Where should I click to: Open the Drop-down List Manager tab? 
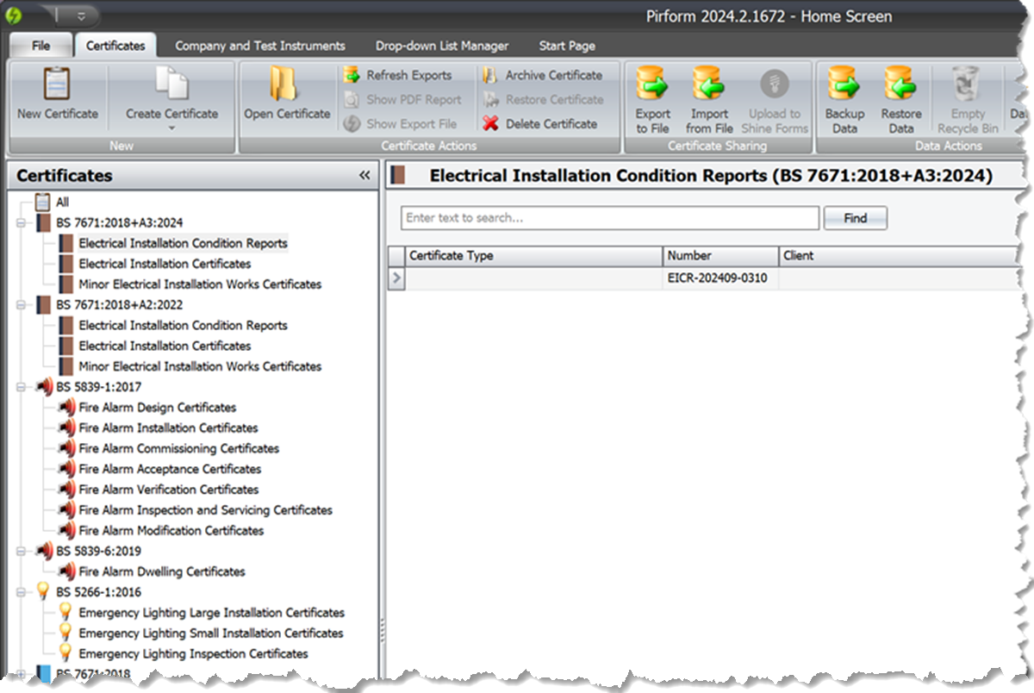(441, 46)
